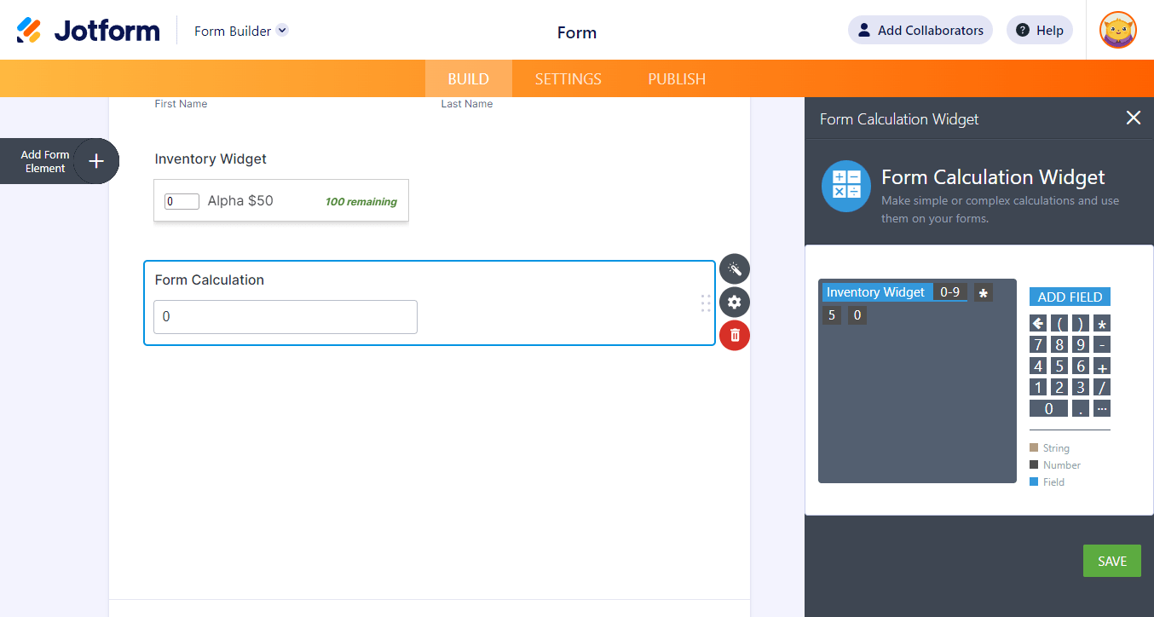Select Inventory Widget field chip in formula
The width and height of the screenshot is (1154, 617).
pos(876,292)
